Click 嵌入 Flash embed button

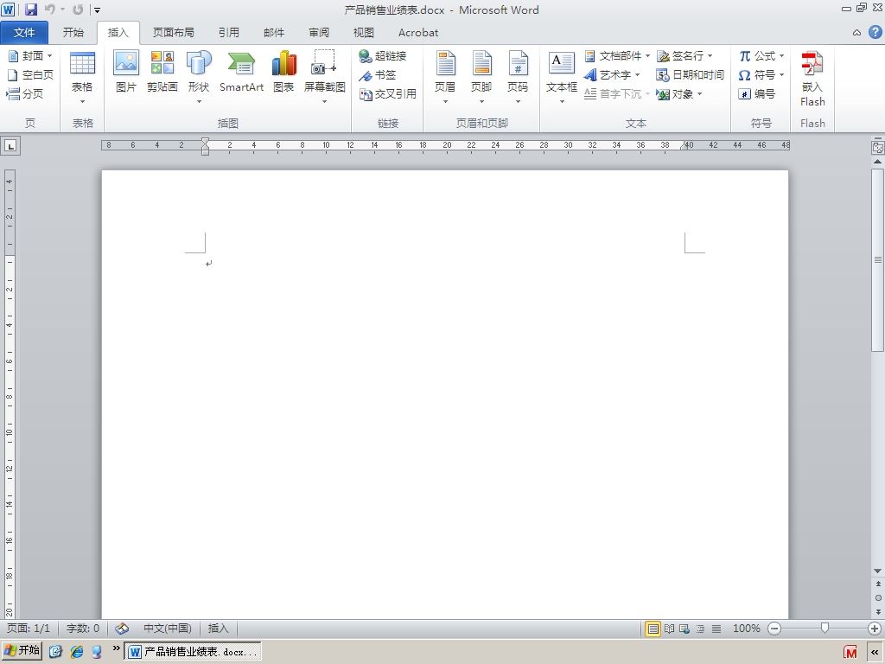812,79
